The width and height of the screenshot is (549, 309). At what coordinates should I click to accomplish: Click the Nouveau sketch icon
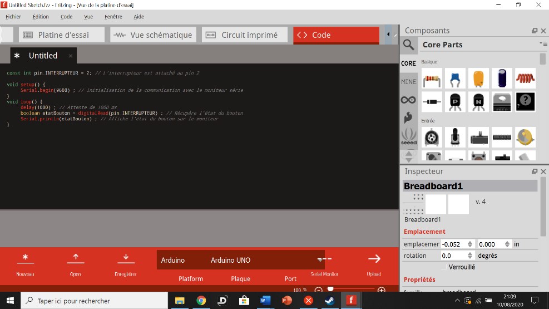(x=25, y=258)
